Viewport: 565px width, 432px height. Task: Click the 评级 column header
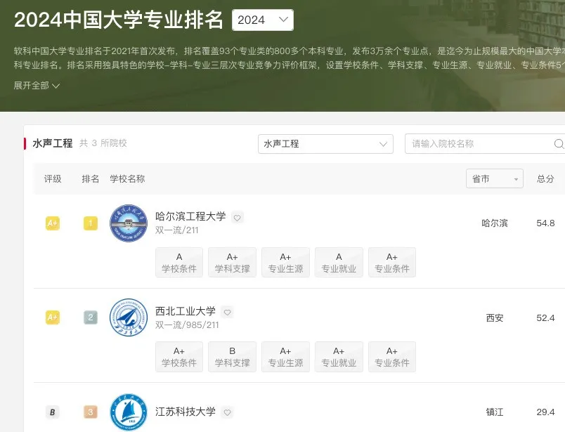click(x=53, y=178)
